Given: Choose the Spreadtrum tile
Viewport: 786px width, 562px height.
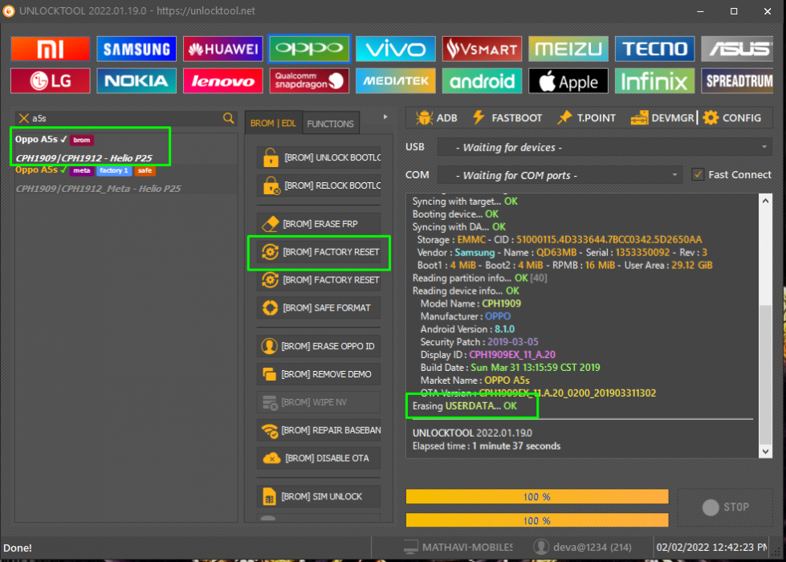Looking at the screenshot, I should [737, 81].
